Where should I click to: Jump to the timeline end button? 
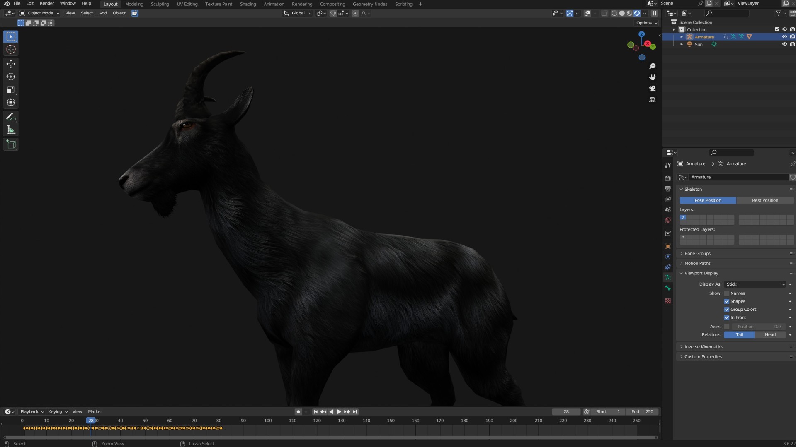pos(355,412)
